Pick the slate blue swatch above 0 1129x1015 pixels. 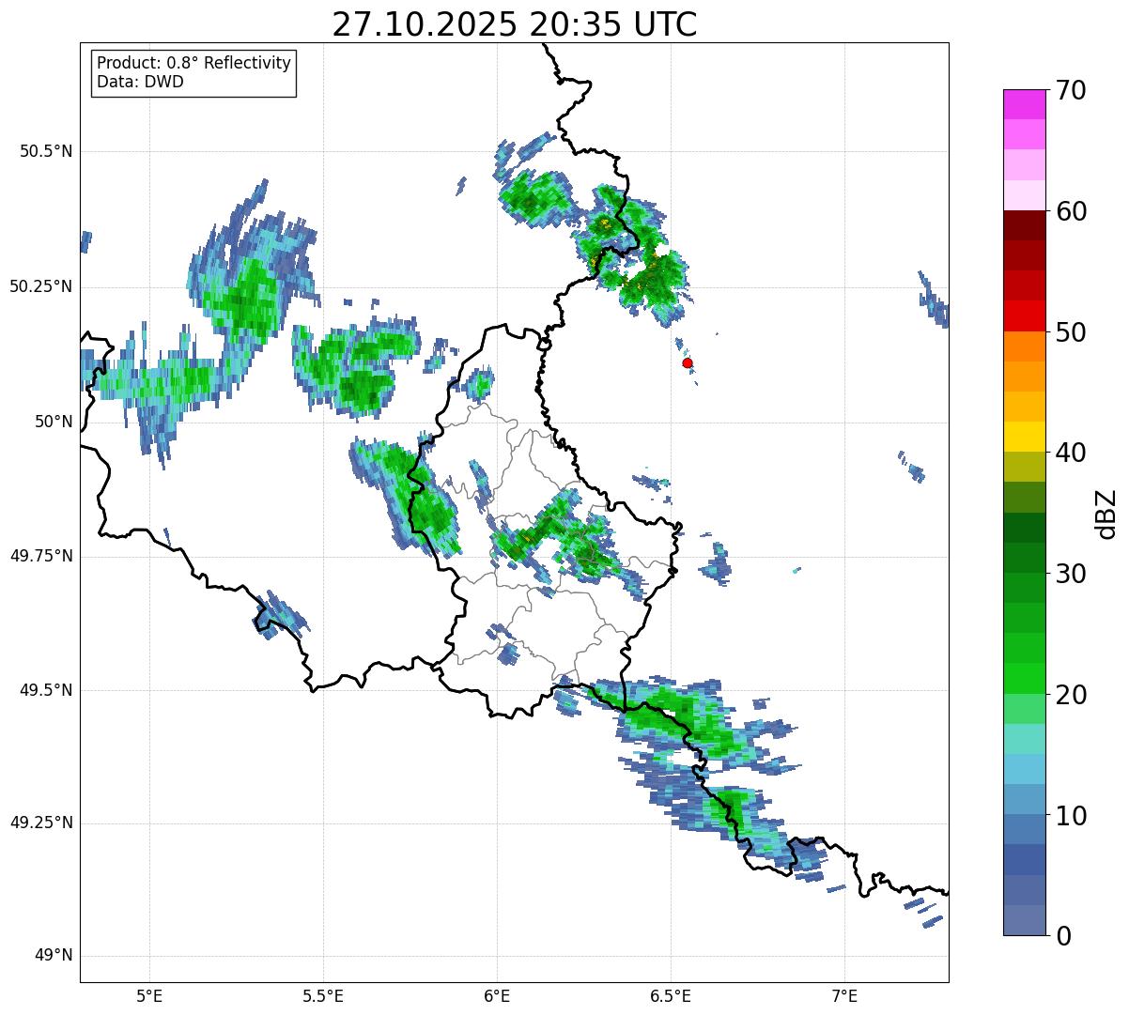coord(1025,919)
